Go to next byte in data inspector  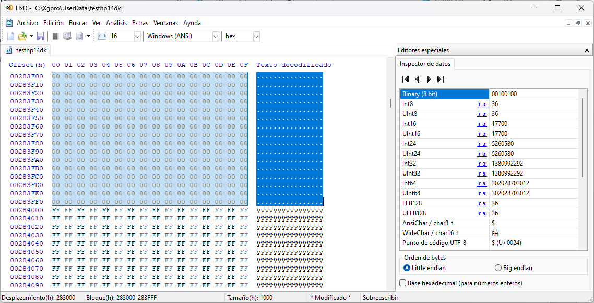pyautogui.click(x=429, y=79)
